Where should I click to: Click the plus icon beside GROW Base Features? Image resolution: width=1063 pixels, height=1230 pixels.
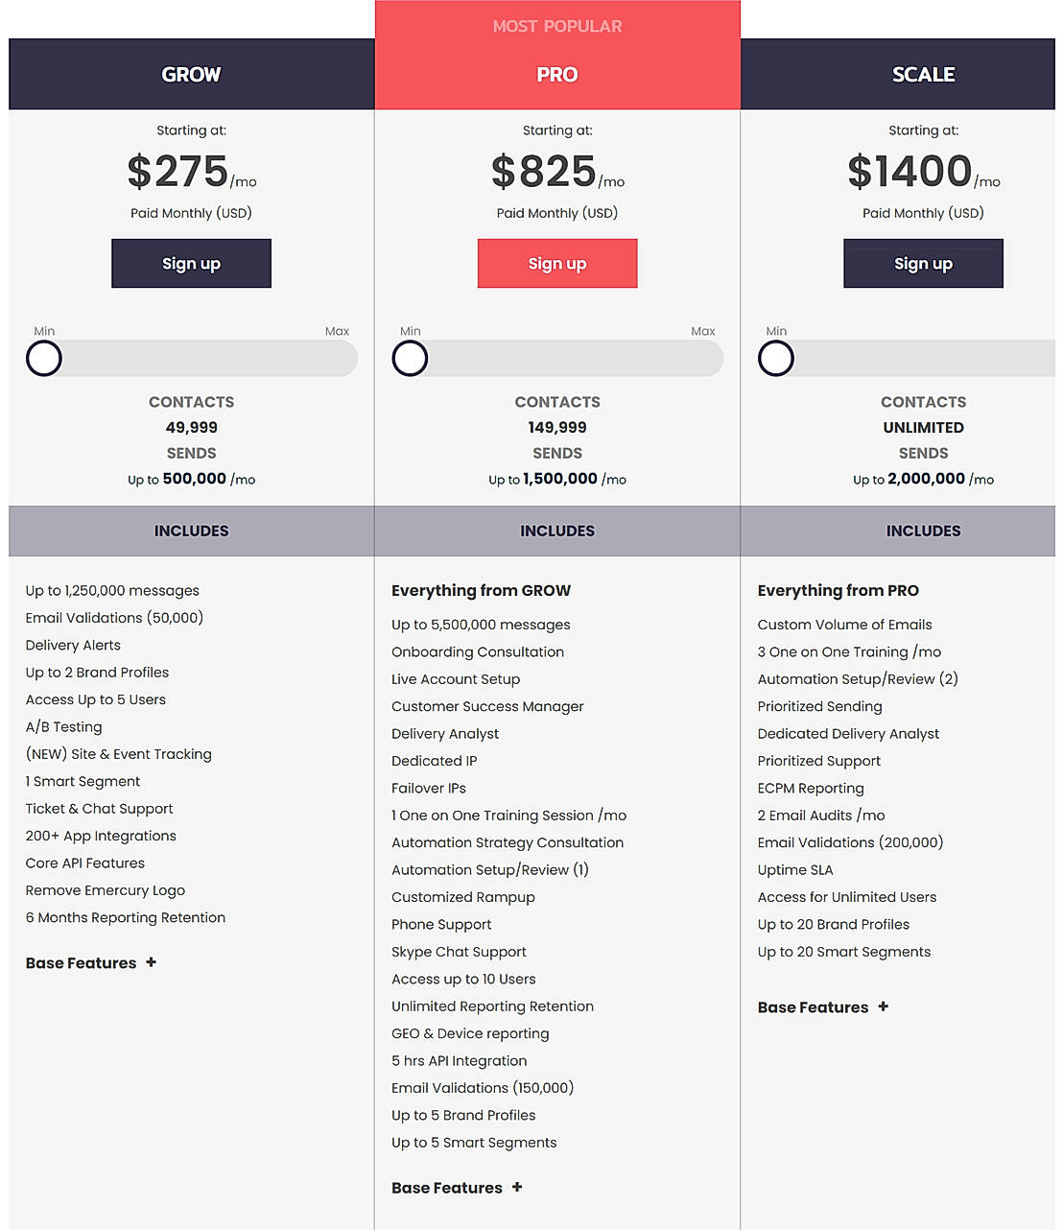(x=151, y=962)
